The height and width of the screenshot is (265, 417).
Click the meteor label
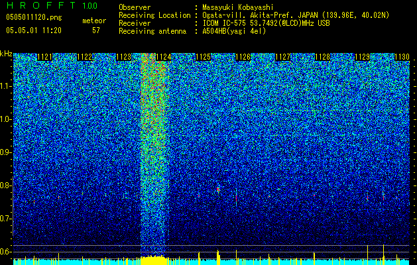click(x=94, y=21)
